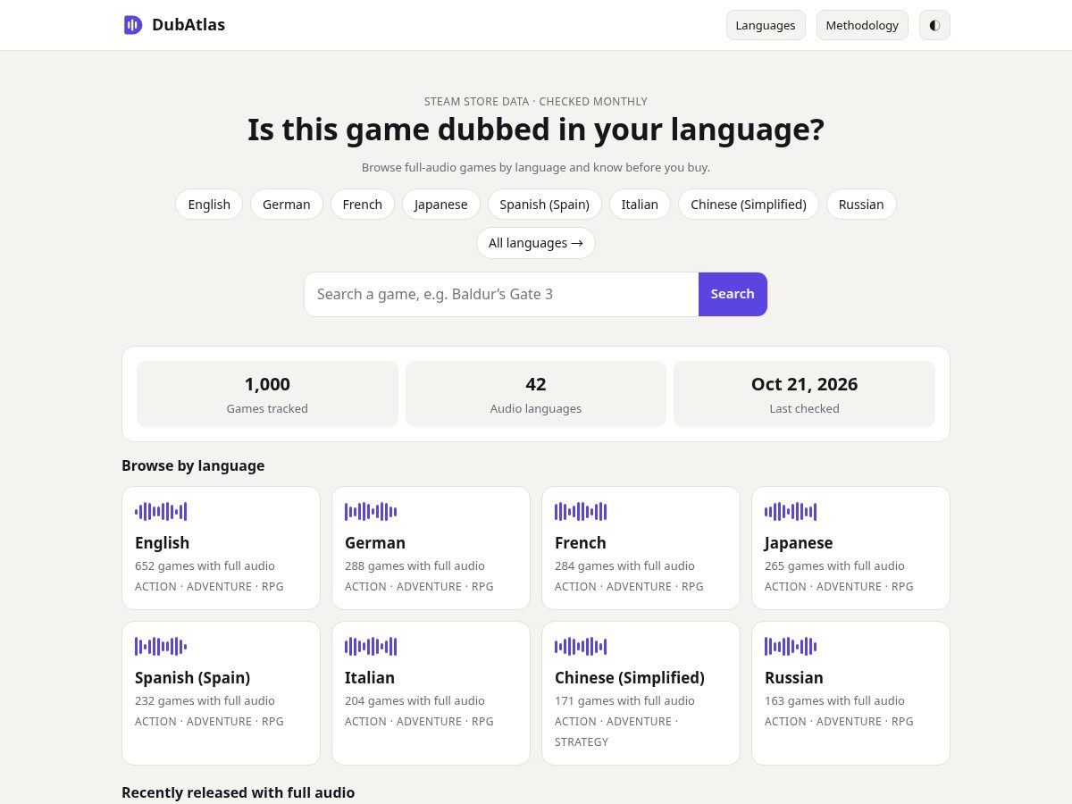Click the waveform icon on the English card

pos(161,512)
